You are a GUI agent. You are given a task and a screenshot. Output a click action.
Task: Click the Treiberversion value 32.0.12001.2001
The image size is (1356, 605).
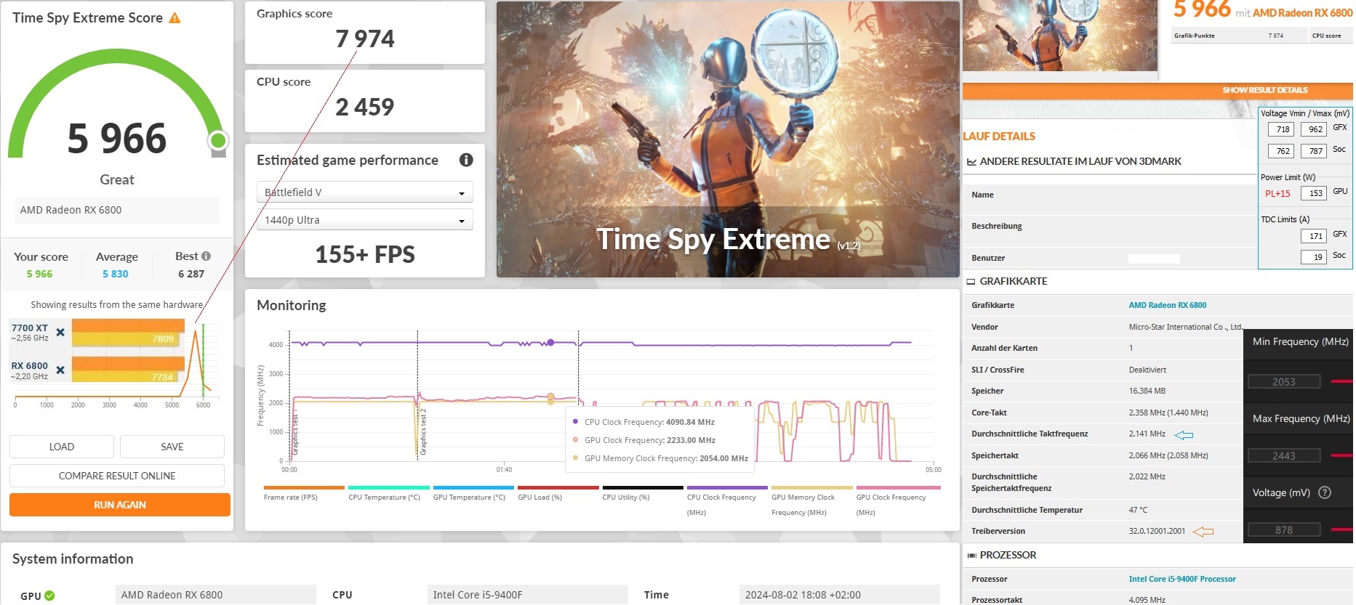[1157, 531]
